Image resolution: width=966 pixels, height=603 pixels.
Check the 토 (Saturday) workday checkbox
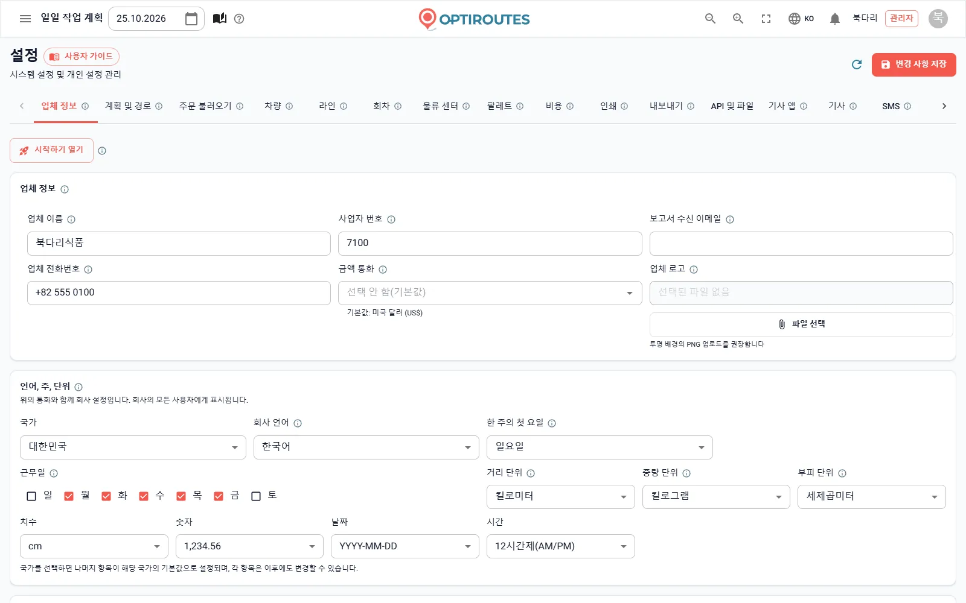click(256, 496)
